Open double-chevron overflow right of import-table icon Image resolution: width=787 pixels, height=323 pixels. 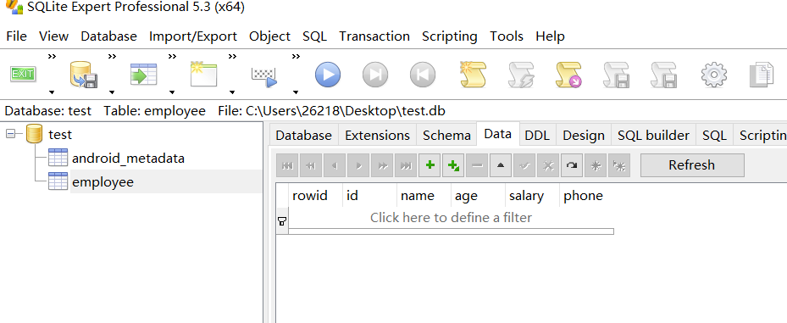(172, 56)
